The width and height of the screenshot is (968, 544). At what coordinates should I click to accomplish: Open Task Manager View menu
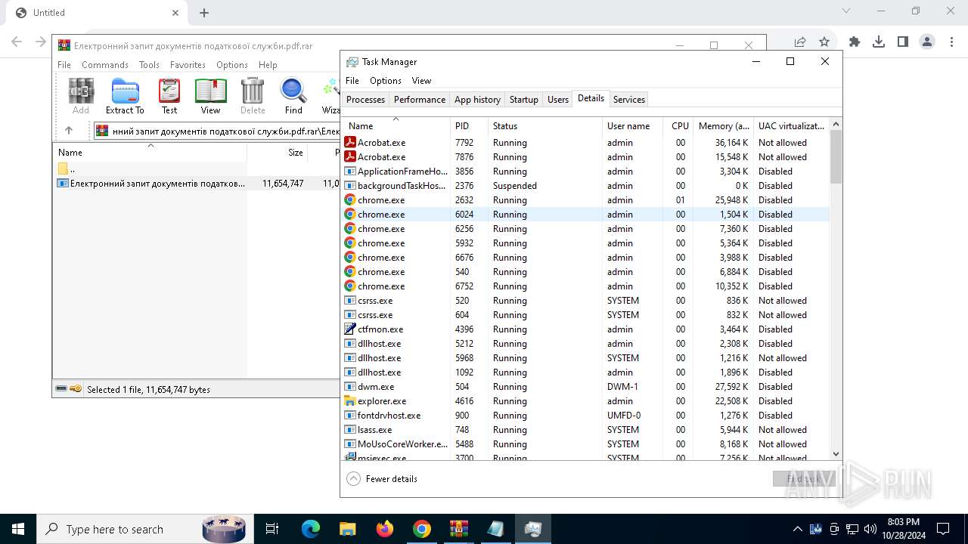point(421,81)
